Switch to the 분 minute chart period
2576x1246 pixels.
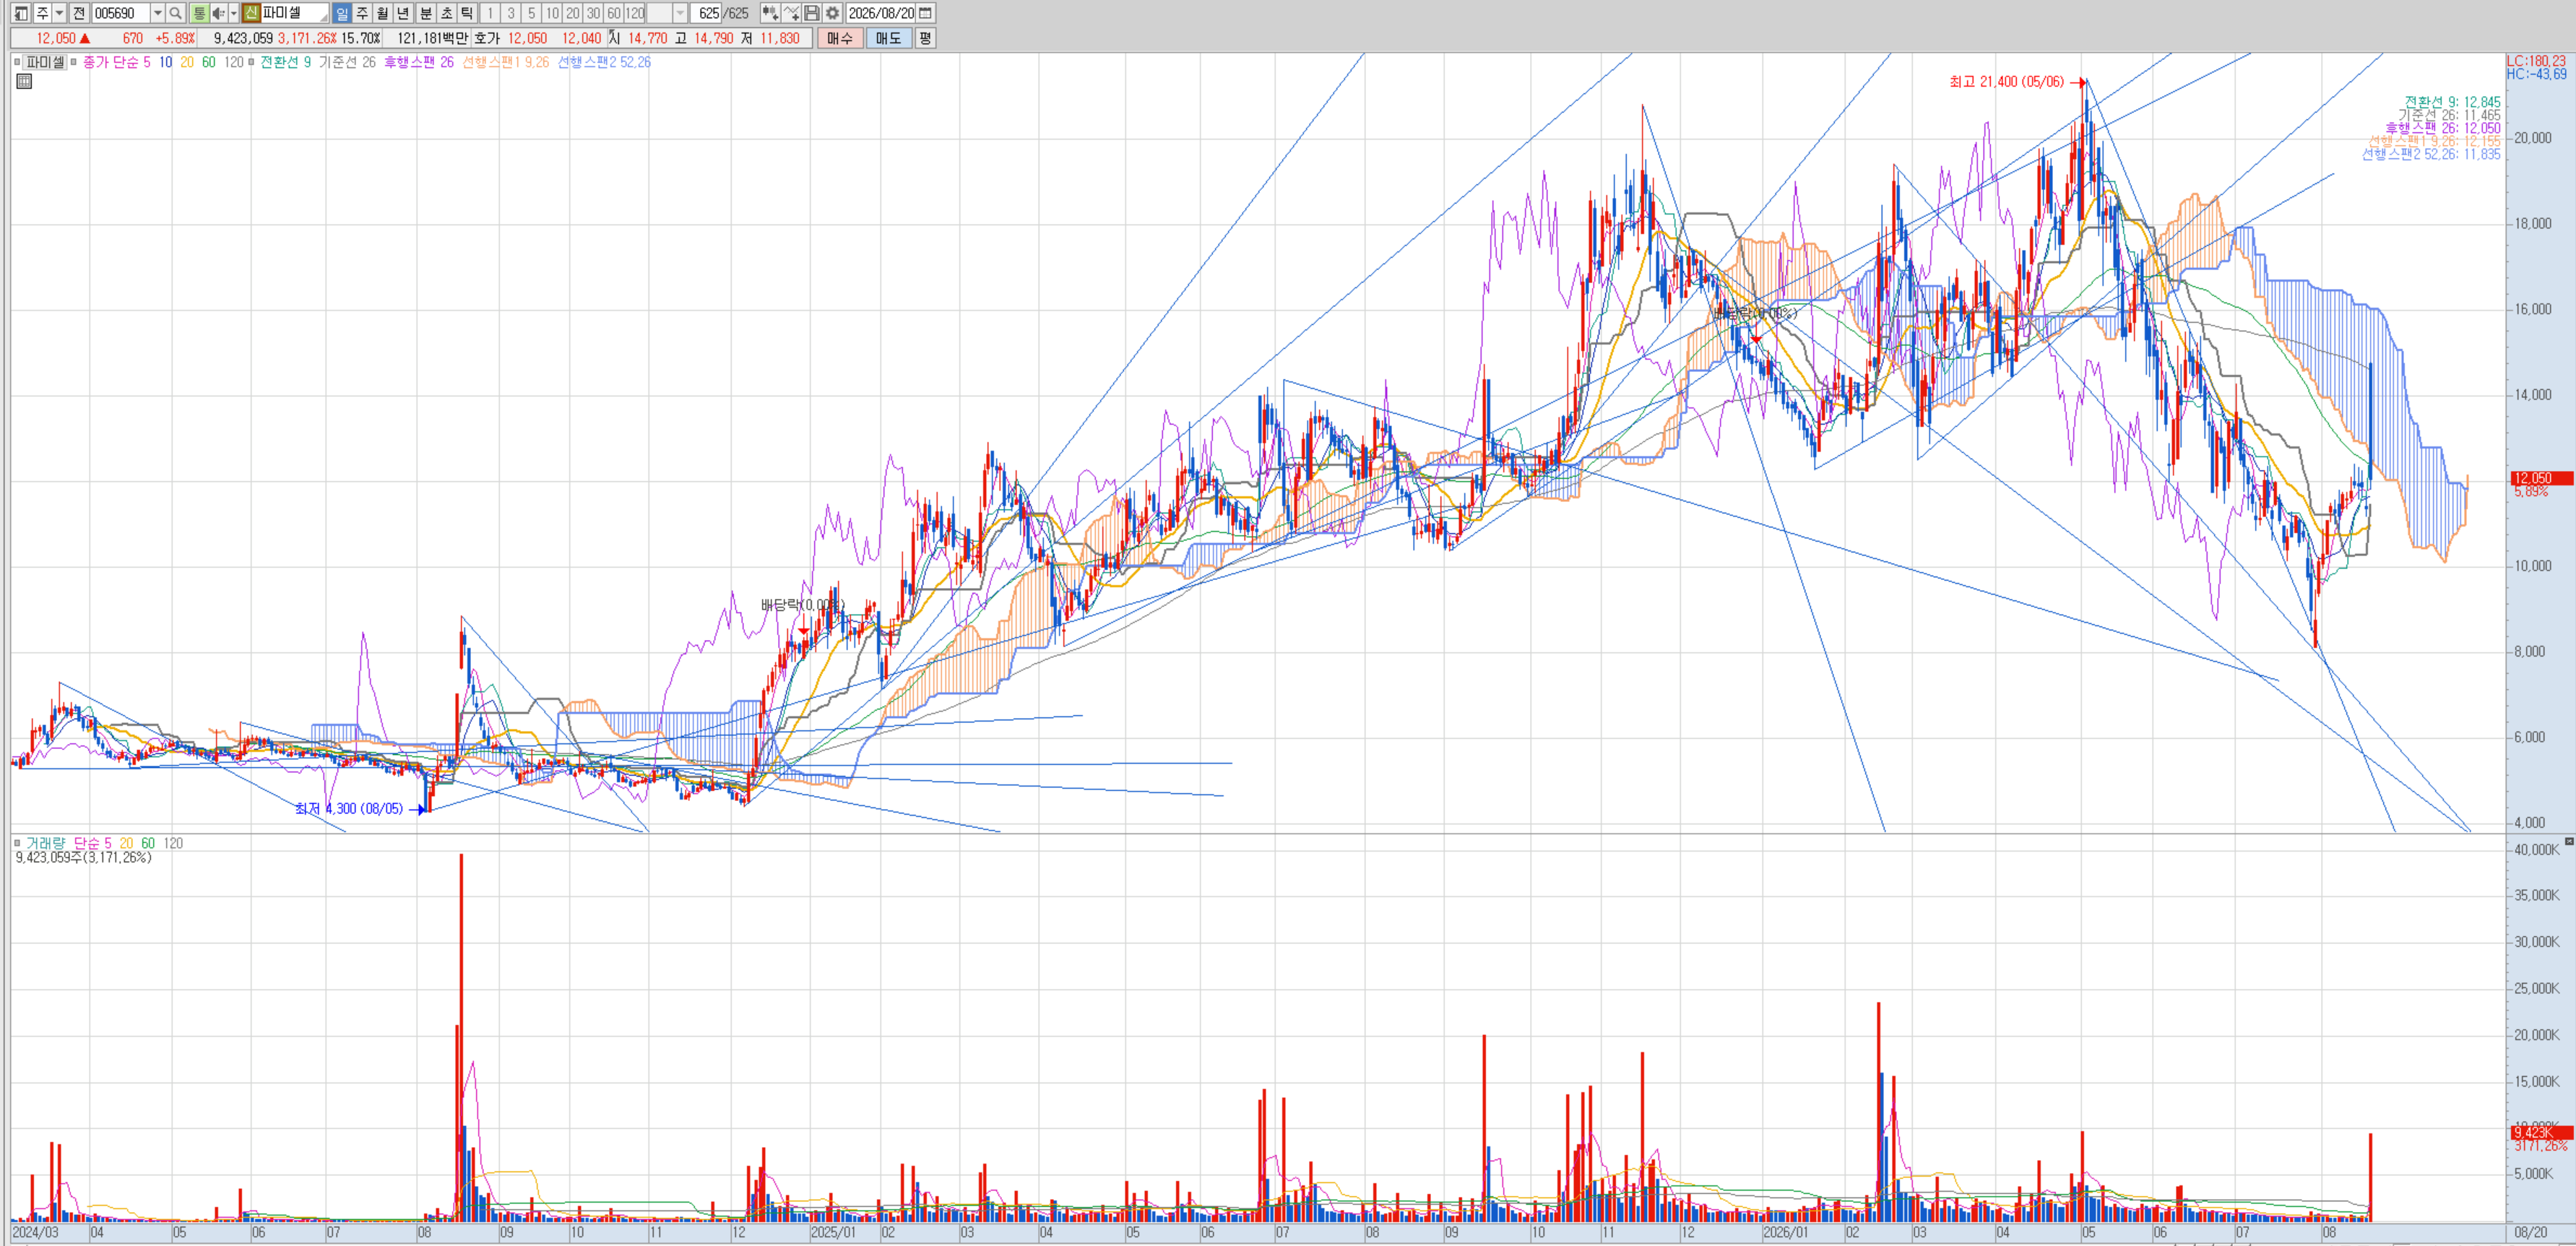pos(425,13)
